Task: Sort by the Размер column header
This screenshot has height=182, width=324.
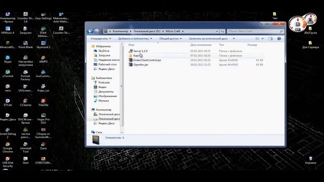Action: (x=252, y=45)
